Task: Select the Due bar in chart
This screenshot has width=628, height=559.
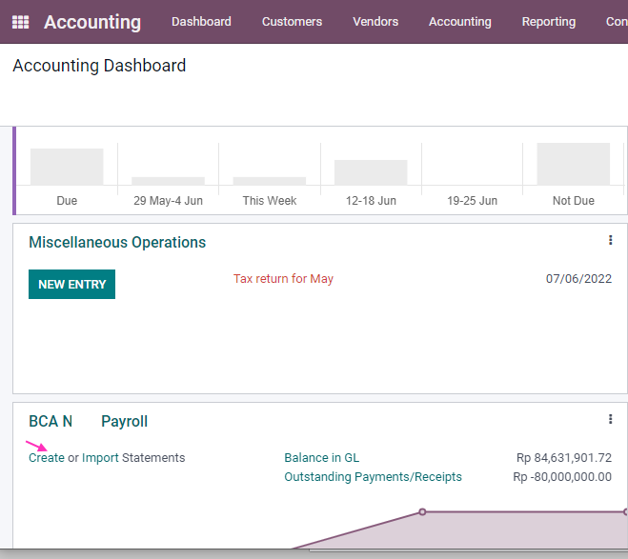Action: (x=67, y=167)
